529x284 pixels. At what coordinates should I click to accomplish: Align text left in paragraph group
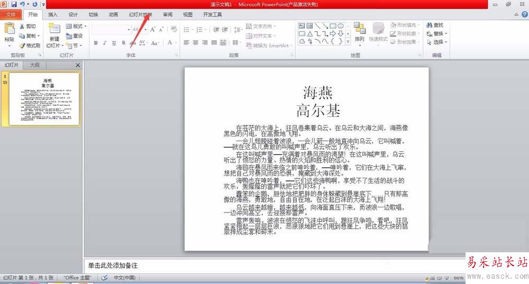pos(187,42)
